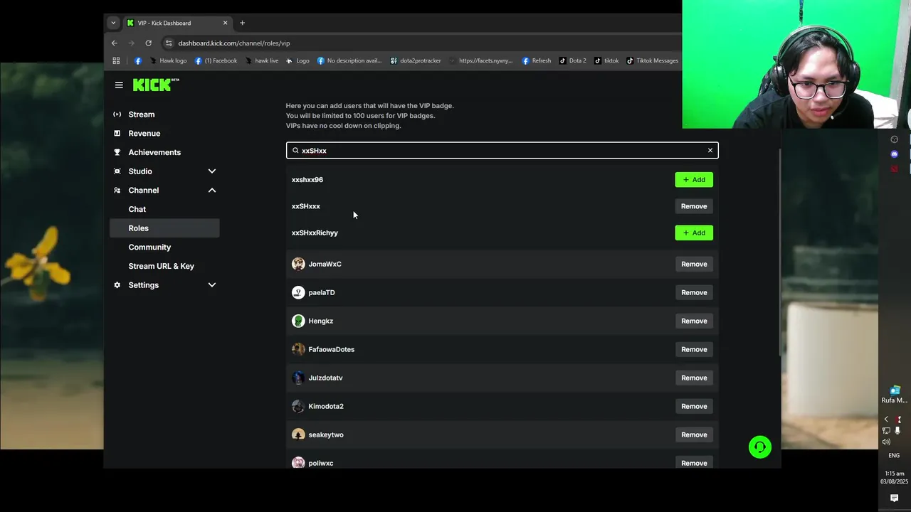Image resolution: width=911 pixels, height=512 pixels.
Task: Open Discord icon in the right side panel
Action: pos(895,154)
